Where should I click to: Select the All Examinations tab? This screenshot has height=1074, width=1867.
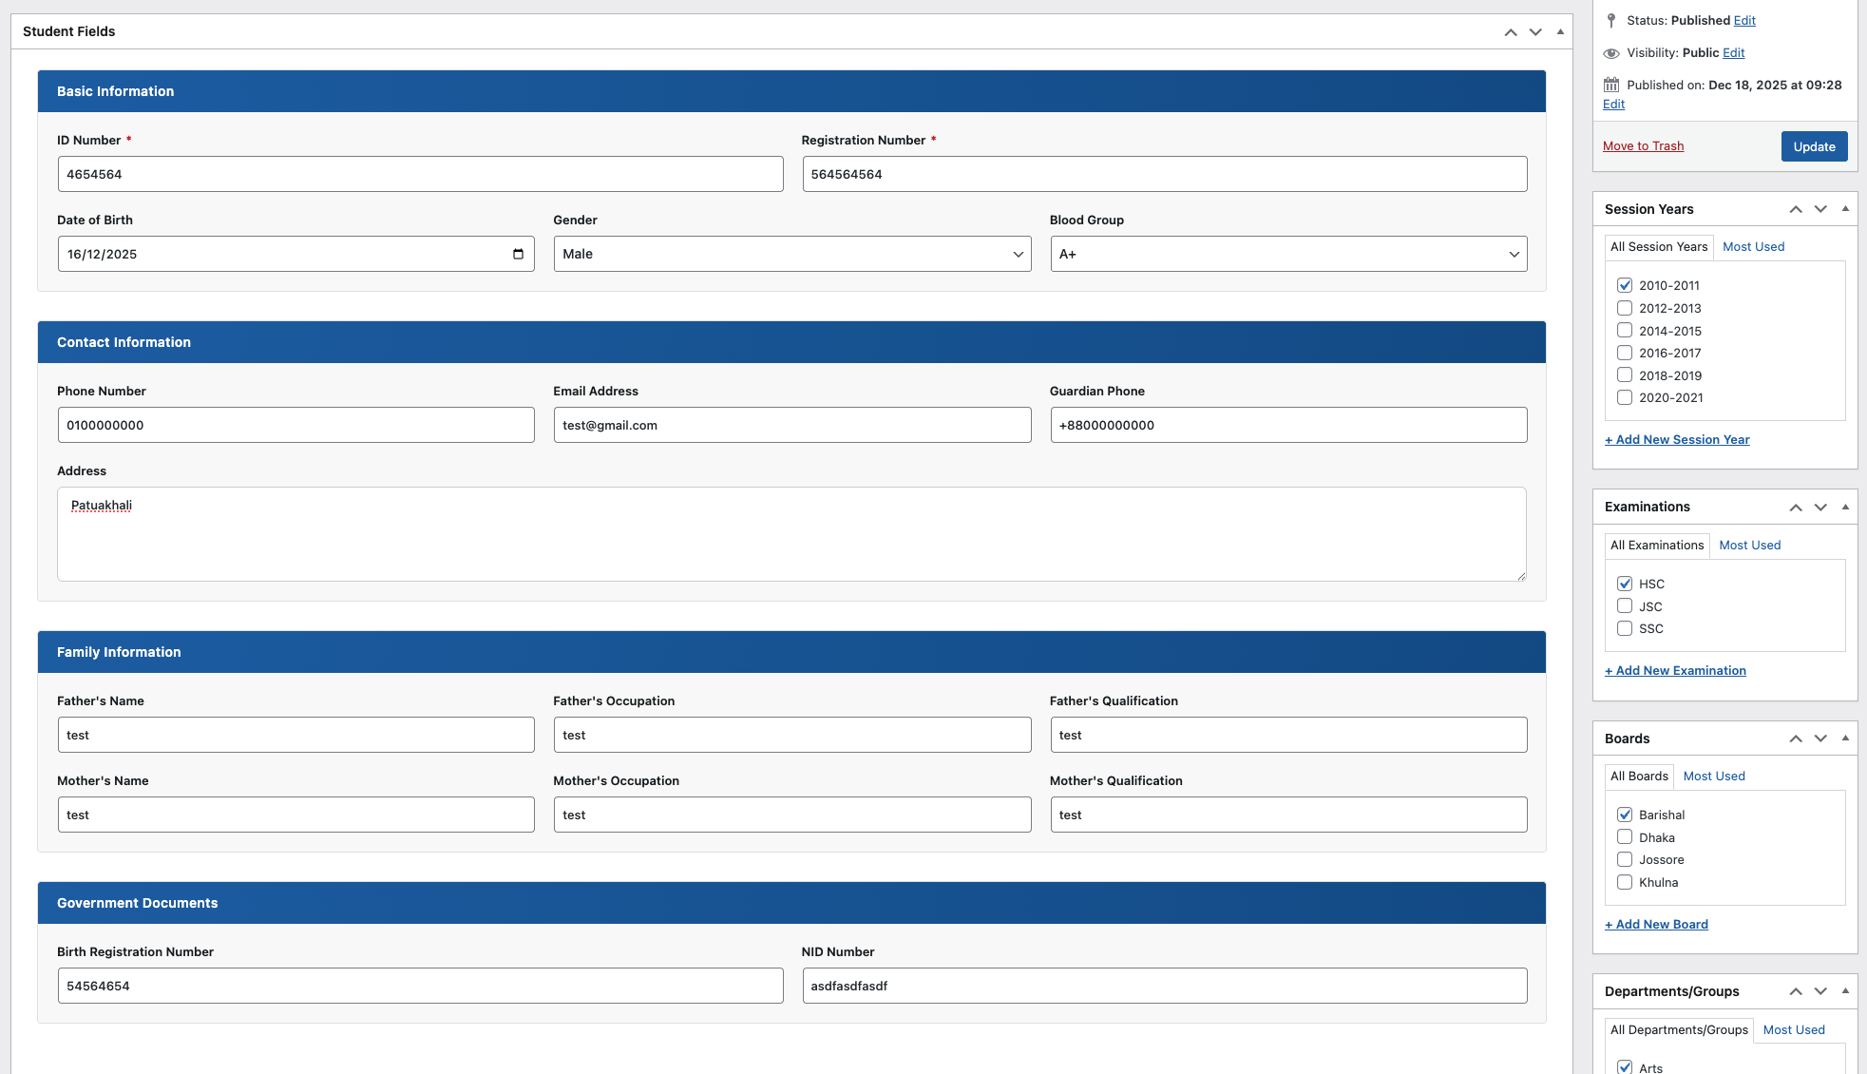point(1656,545)
